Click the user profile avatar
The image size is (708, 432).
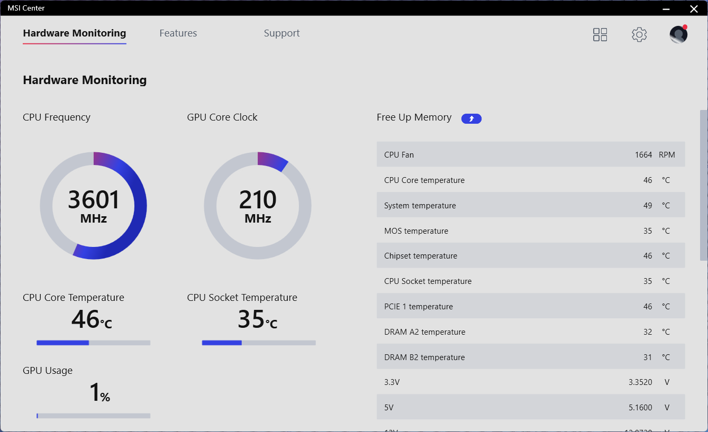[x=678, y=35]
